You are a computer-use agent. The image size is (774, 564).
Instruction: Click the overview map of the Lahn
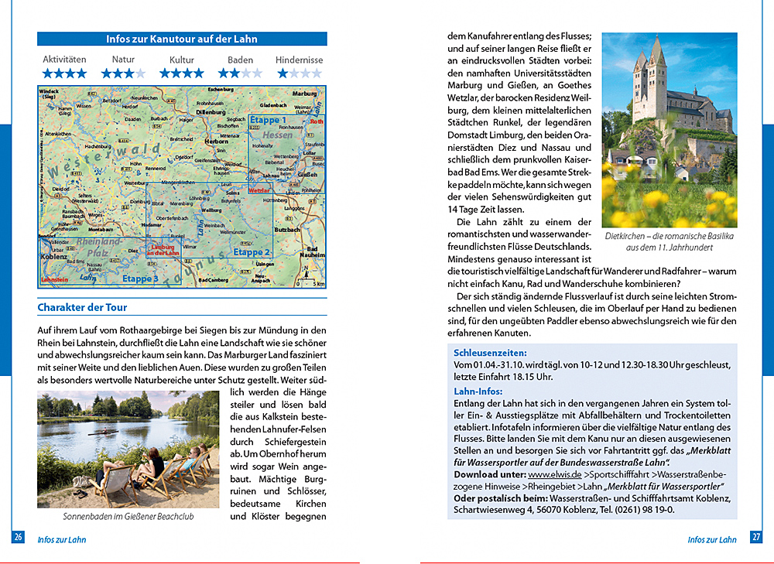point(182,187)
